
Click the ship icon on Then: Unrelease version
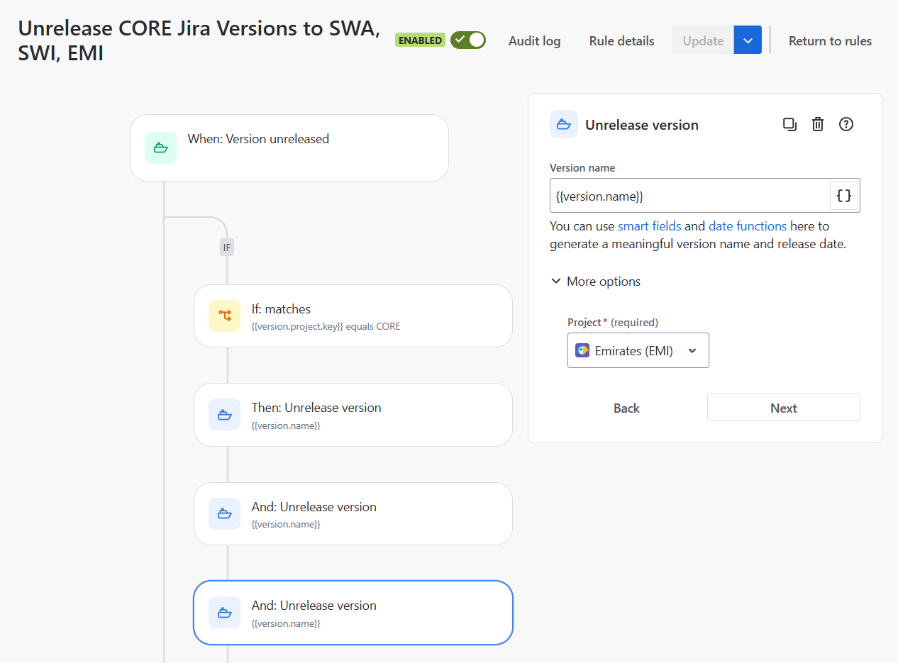coord(224,415)
